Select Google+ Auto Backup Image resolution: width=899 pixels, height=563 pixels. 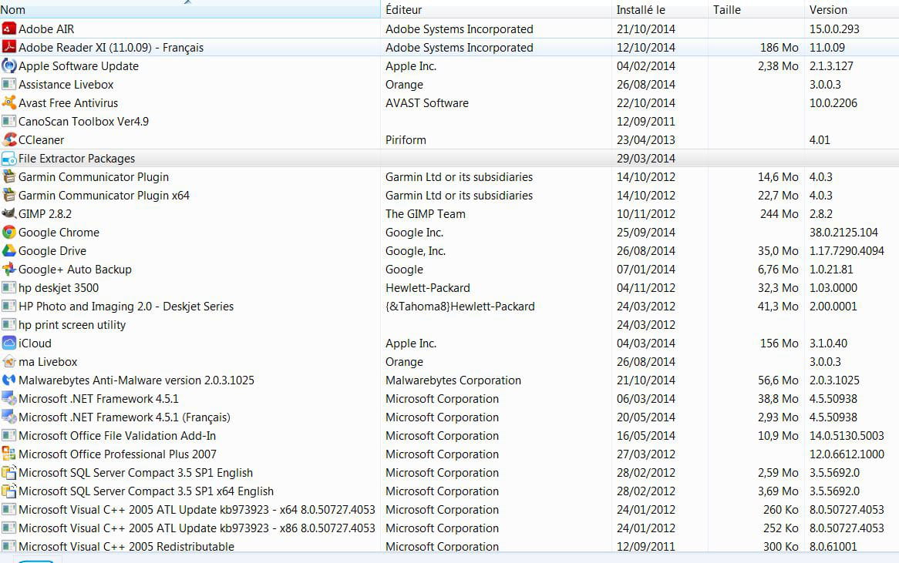(75, 270)
